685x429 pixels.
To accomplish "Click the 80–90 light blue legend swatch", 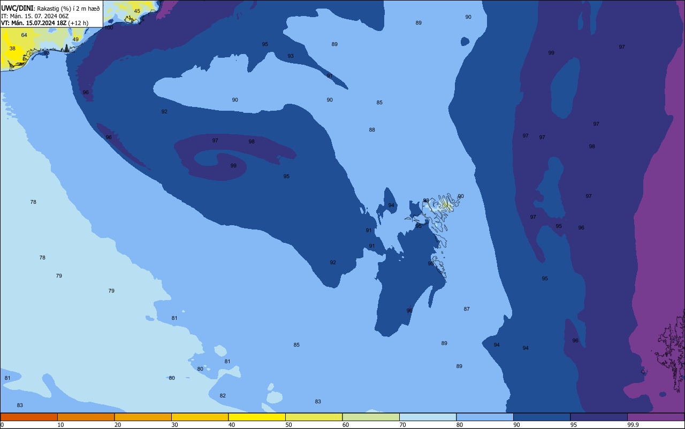I will point(485,417).
